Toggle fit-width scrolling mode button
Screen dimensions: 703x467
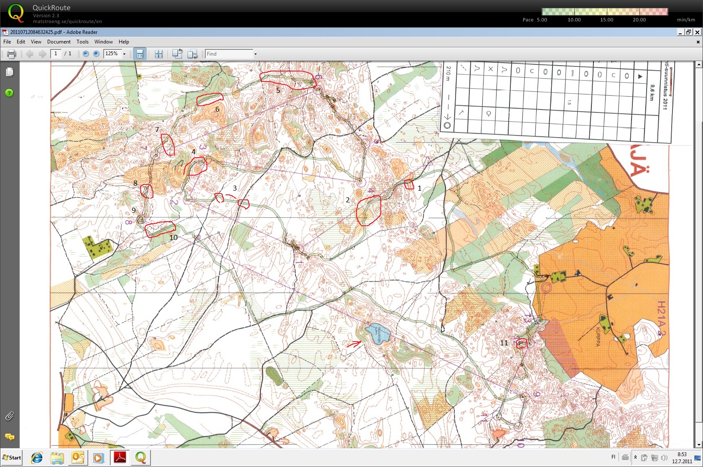tap(140, 54)
